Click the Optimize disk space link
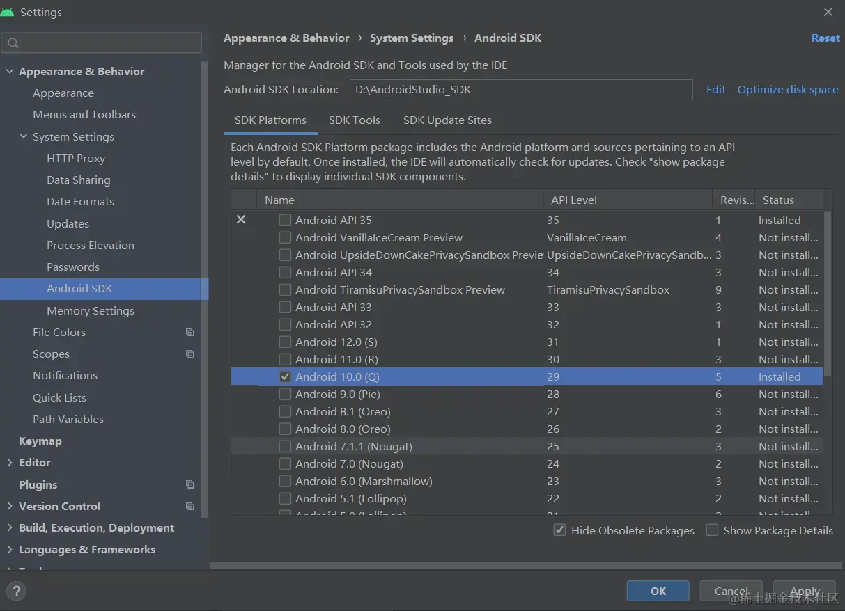 click(788, 90)
